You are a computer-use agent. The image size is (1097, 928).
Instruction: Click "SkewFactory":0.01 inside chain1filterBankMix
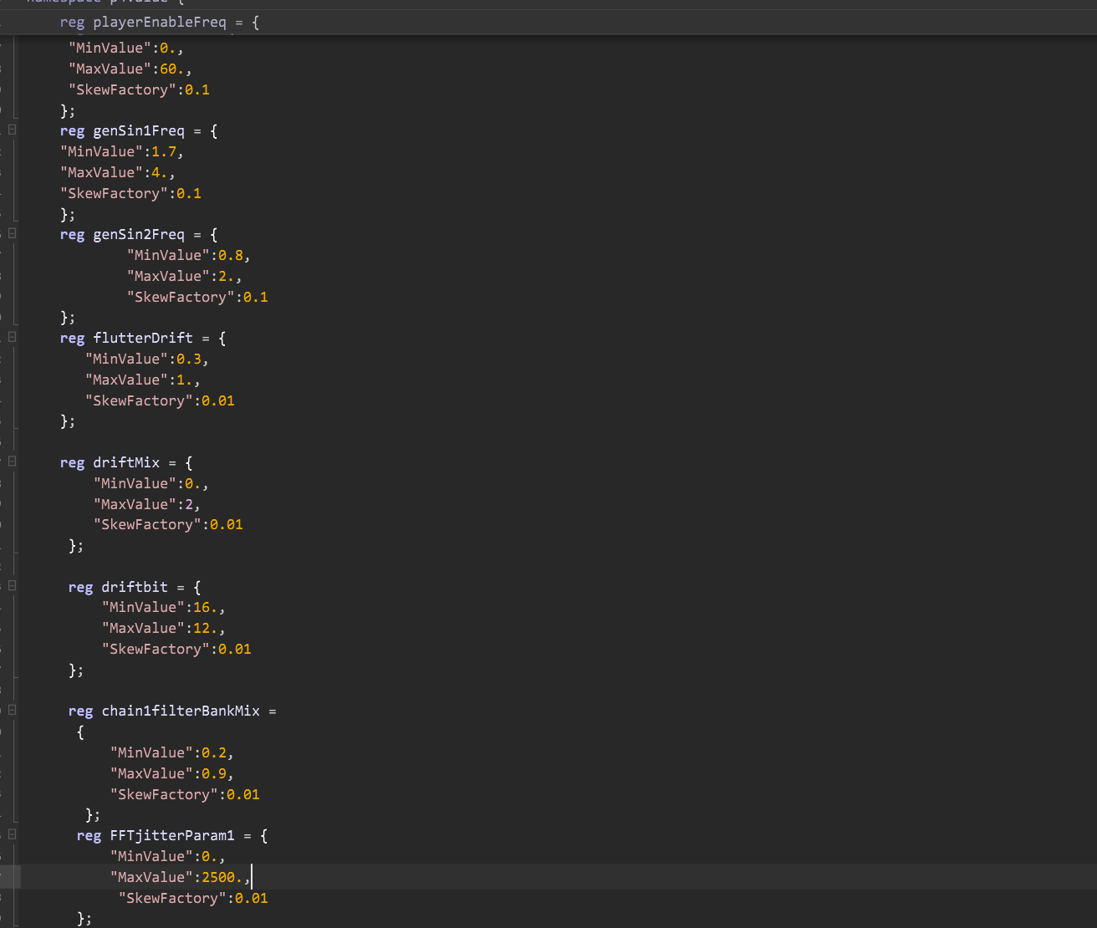click(x=185, y=794)
